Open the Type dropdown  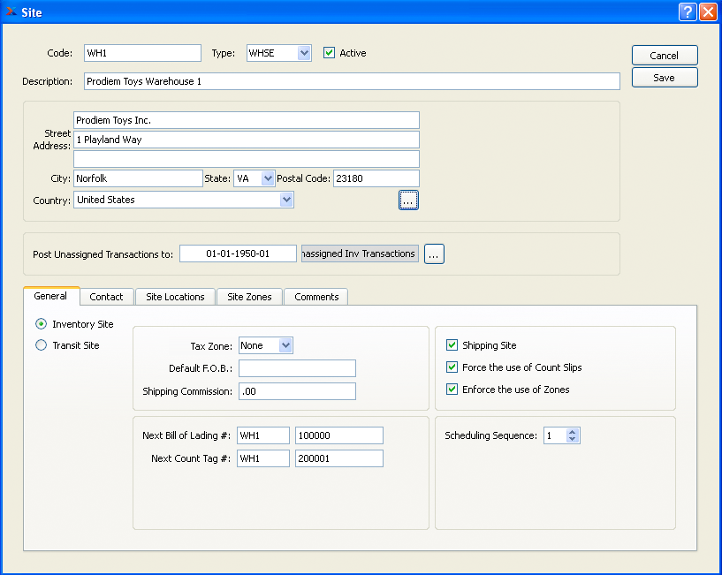[x=304, y=53]
